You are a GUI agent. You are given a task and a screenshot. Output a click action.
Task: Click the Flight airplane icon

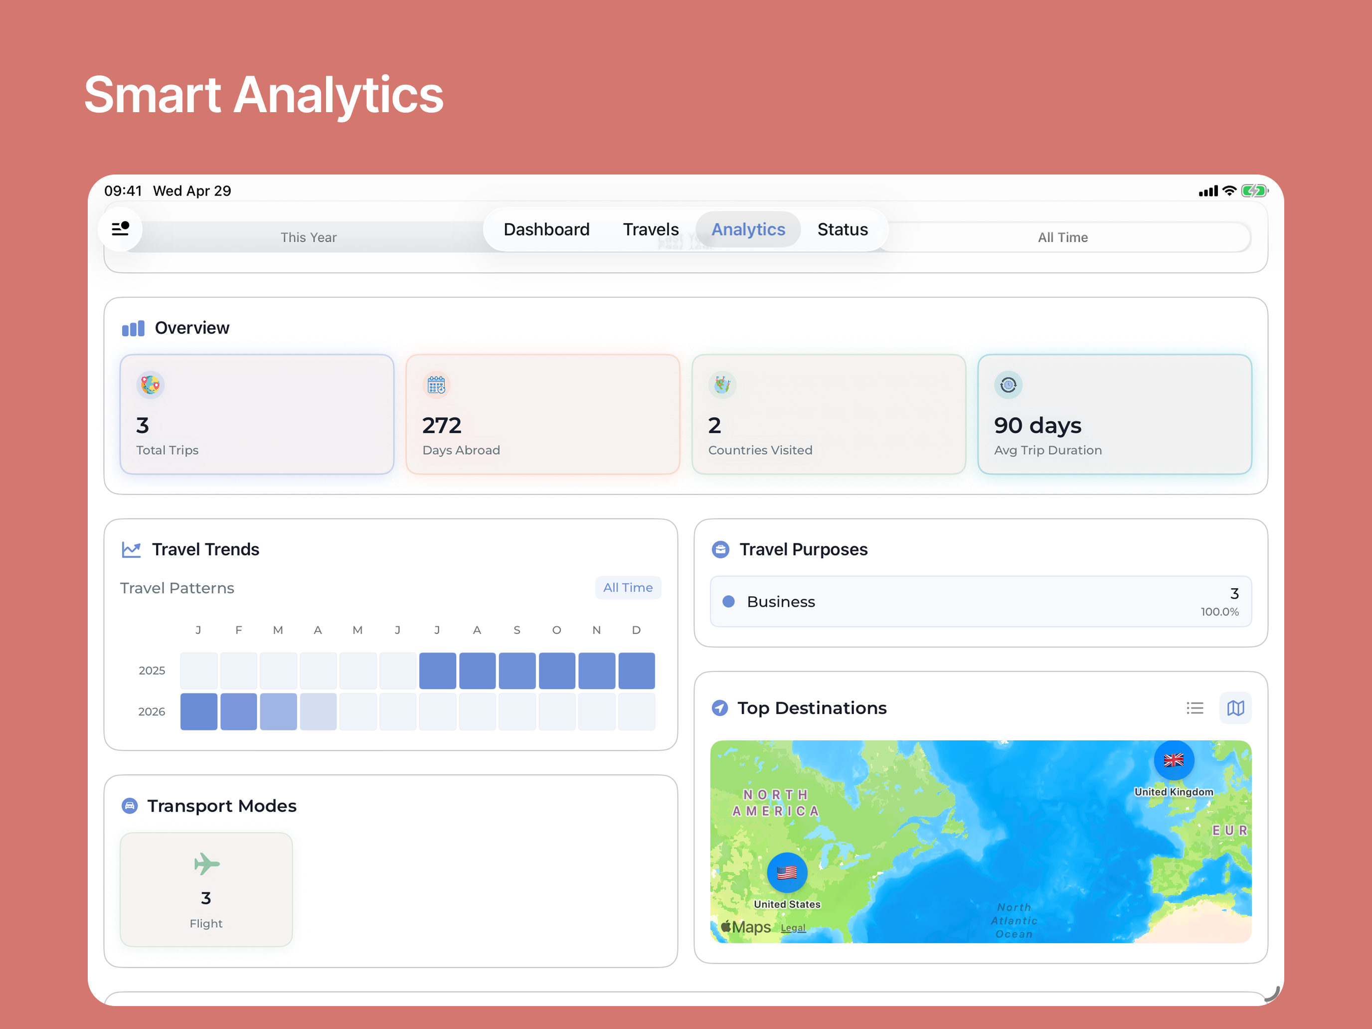[206, 864]
